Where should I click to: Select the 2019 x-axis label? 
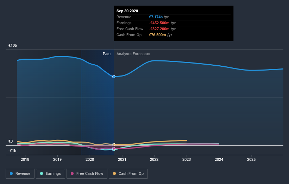click(57, 159)
